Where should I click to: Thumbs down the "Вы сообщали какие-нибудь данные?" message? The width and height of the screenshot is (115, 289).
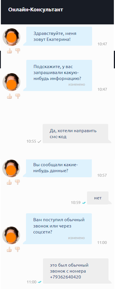pyautogui.click(x=18, y=182)
